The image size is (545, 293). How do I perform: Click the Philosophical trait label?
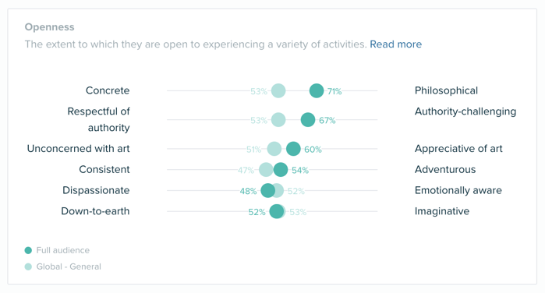pyautogui.click(x=446, y=90)
